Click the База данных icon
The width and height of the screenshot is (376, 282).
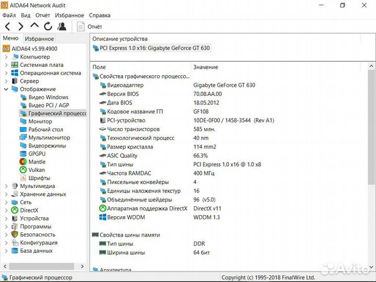click(15, 251)
